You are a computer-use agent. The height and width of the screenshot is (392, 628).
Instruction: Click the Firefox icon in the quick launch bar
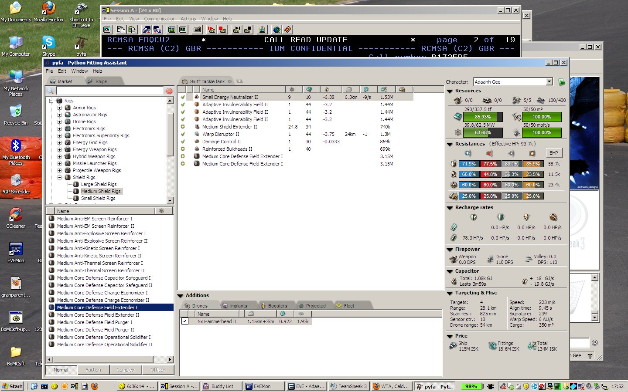pos(94,386)
